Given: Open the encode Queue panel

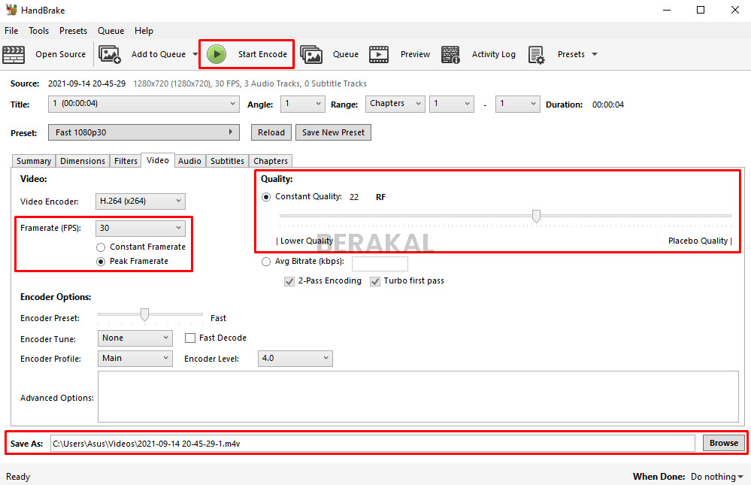Looking at the screenshot, I should 311,53.
